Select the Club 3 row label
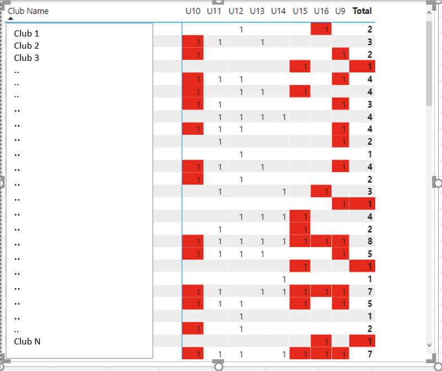The height and width of the screenshot is (371, 442). pyautogui.click(x=26, y=58)
